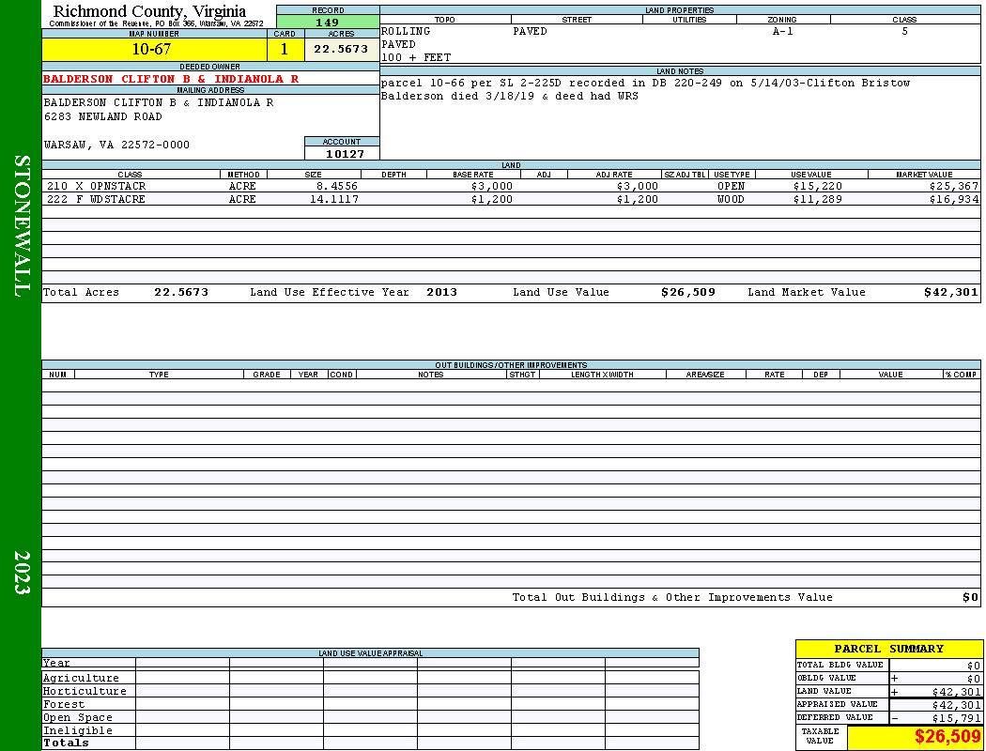Click topo value ROLLING
The width and height of the screenshot is (986, 751).
[x=407, y=31]
